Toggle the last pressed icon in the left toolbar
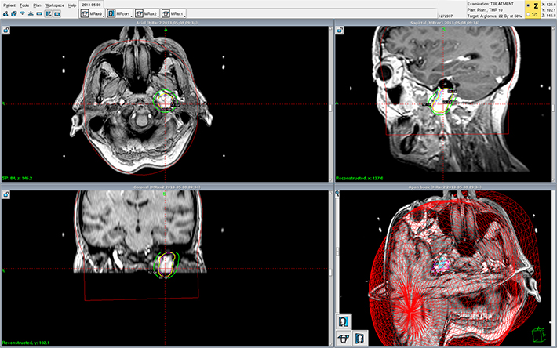The image size is (557, 348). (x=56, y=14)
